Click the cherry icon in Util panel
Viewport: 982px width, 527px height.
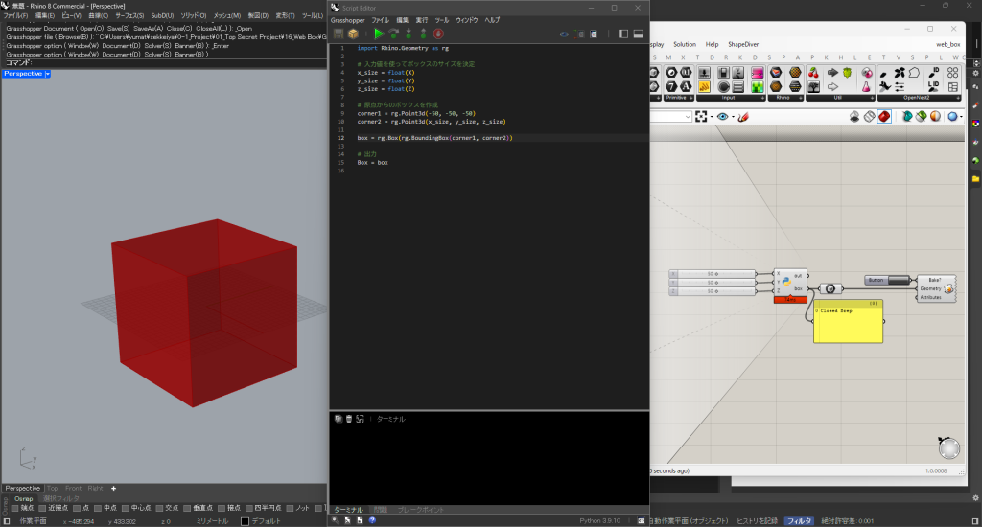[x=815, y=72]
